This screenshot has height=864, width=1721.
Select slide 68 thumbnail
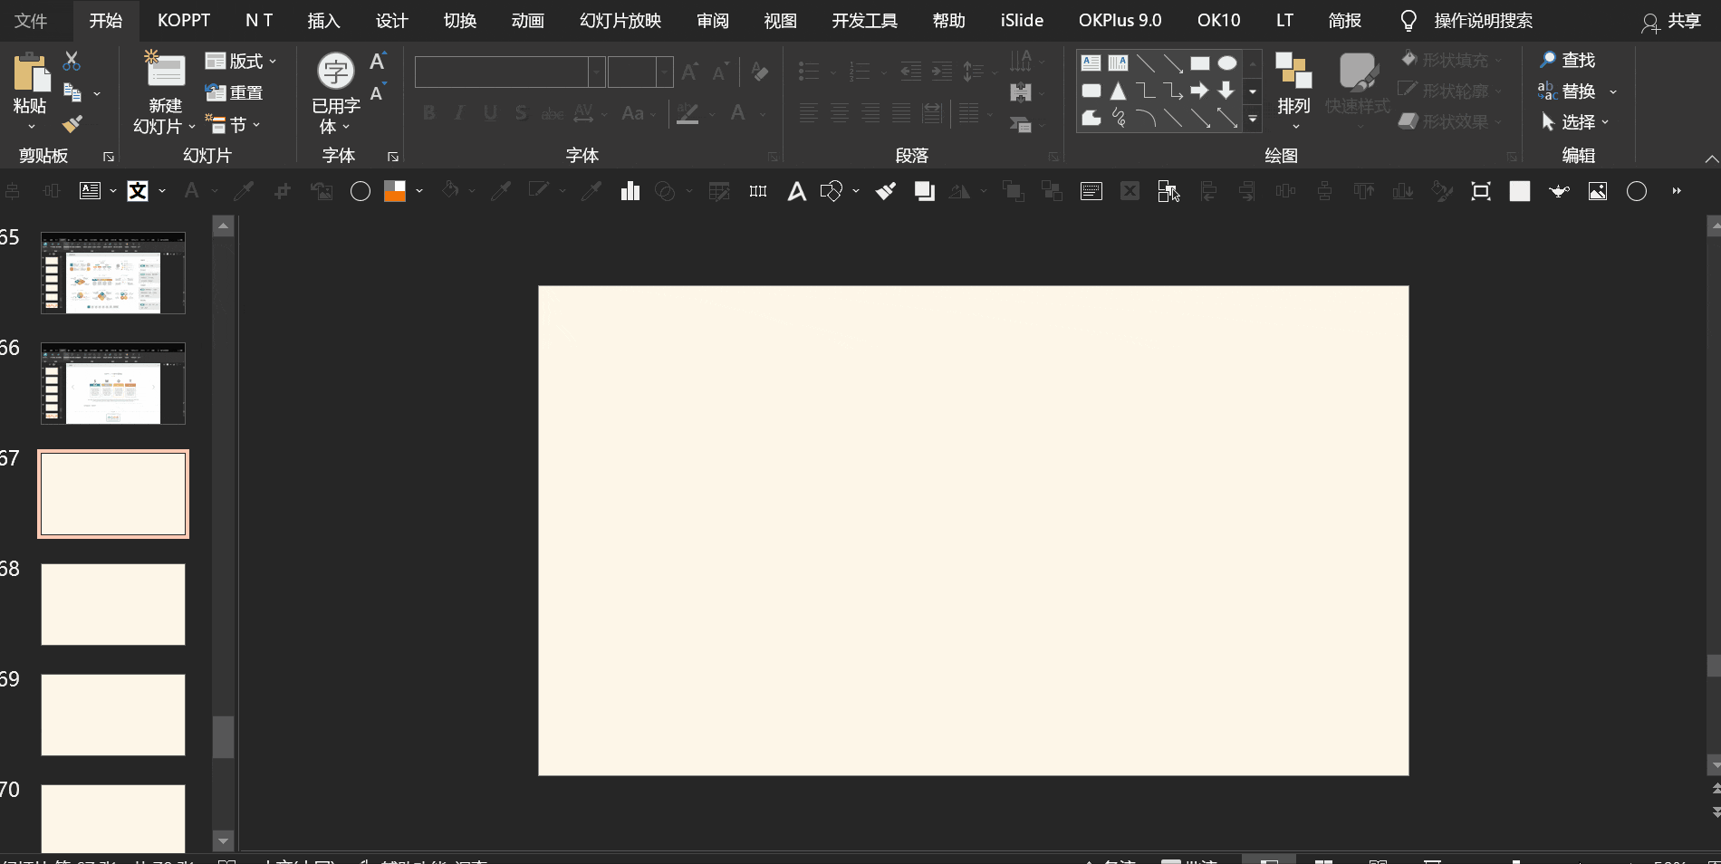[x=113, y=604]
